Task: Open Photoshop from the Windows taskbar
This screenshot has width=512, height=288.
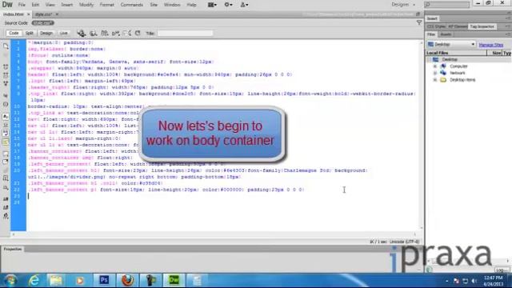Action: [104, 280]
